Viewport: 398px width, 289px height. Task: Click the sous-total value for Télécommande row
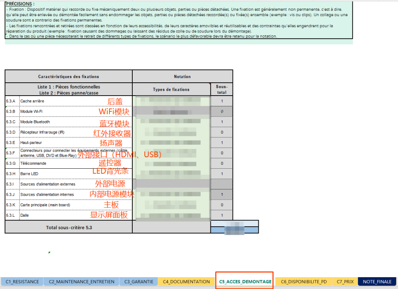click(221, 163)
